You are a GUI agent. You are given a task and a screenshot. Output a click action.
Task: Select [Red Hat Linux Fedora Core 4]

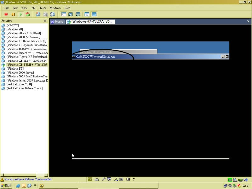[x=25, y=88]
